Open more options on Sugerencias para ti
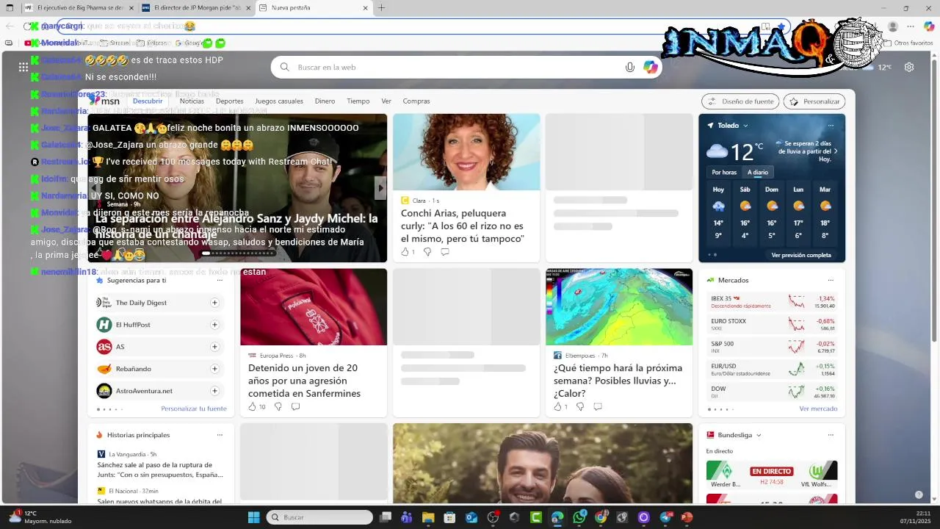This screenshot has width=940, height=529. pyautogui.click(x=220, y=280)
